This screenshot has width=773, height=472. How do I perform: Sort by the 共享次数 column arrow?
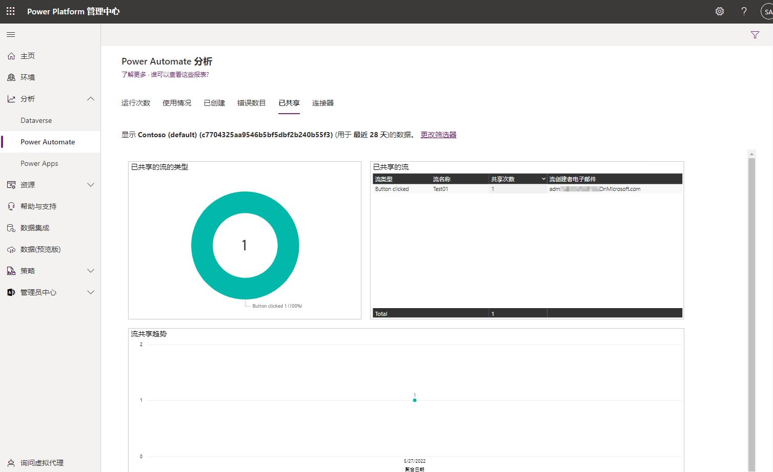tap(543, 179)
